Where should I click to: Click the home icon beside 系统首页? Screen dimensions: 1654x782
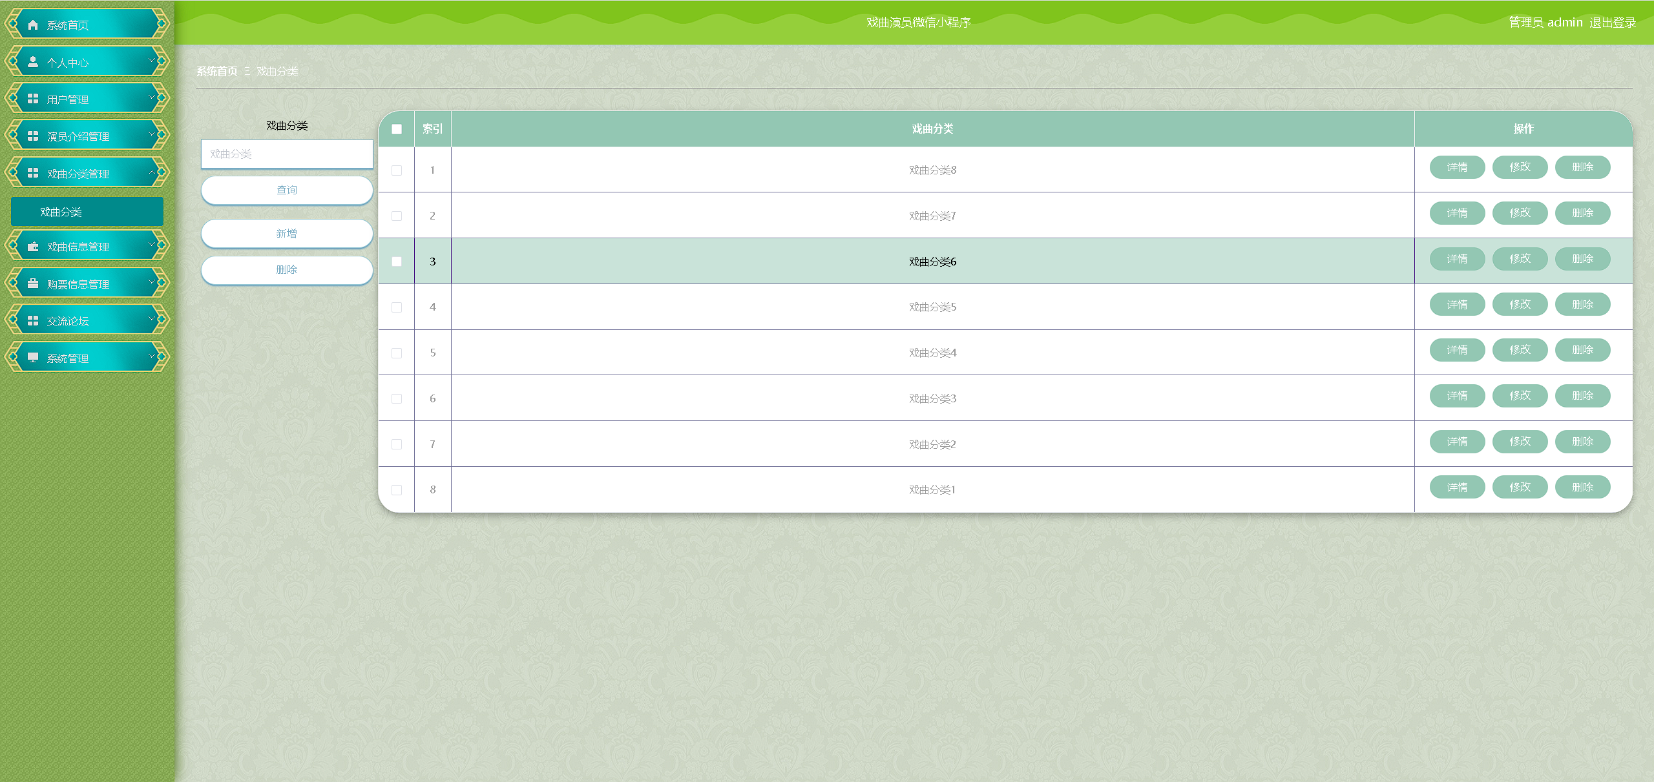tap(33, 25)
